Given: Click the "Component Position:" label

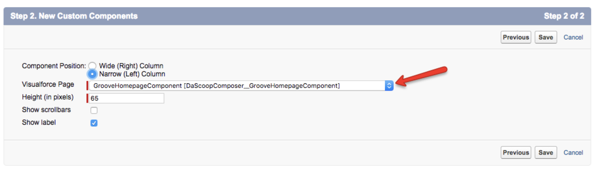Looking at the screenshot, I should (54, 66).
